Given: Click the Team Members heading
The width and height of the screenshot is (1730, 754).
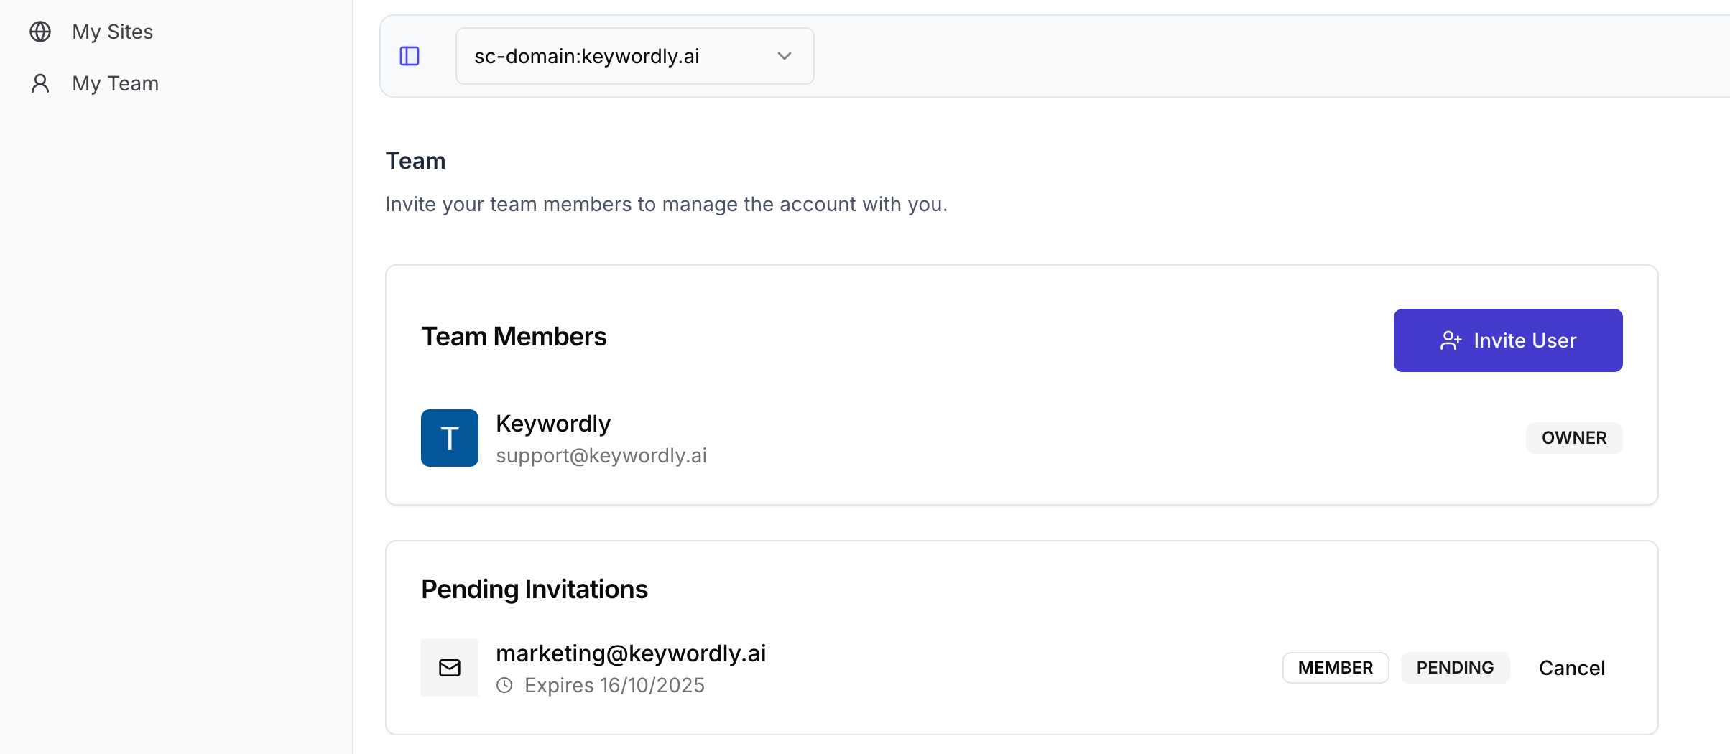Looking at the screenshot, I should pyautogui.click(x=514, y=337).
